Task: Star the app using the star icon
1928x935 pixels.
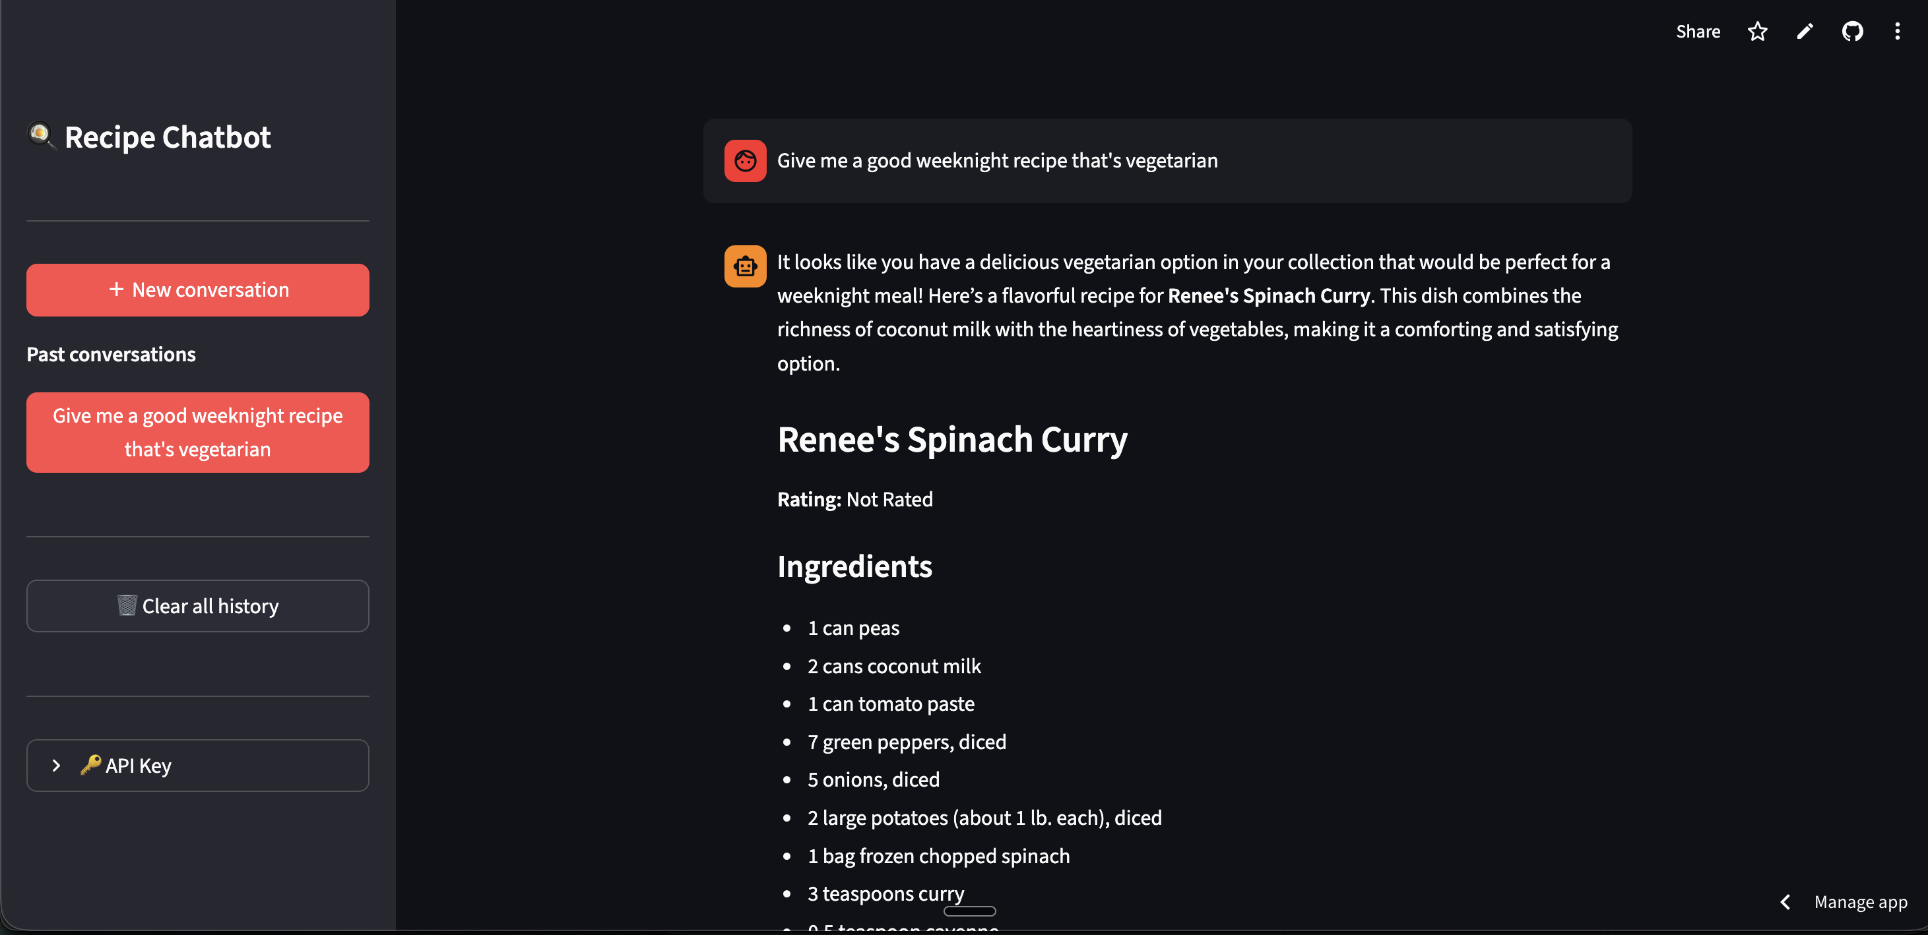Action: tap(1756, 32)
